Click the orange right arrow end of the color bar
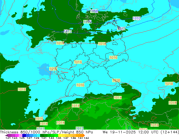This screenshot has width=179, height=139. (x=84, y=135)
